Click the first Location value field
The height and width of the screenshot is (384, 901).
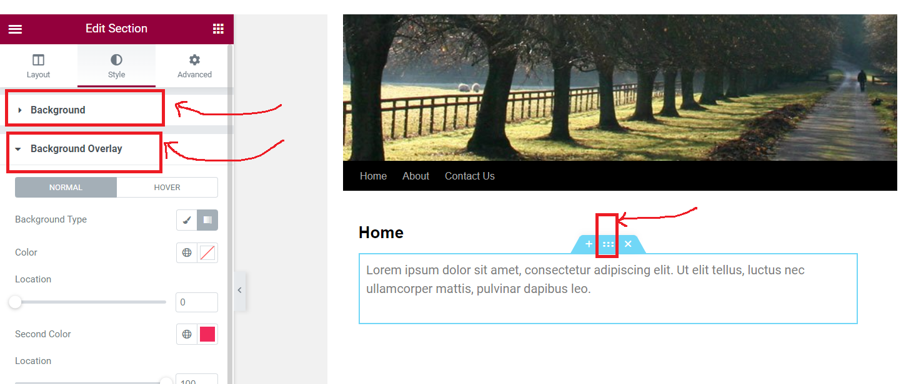pos(197,302)
